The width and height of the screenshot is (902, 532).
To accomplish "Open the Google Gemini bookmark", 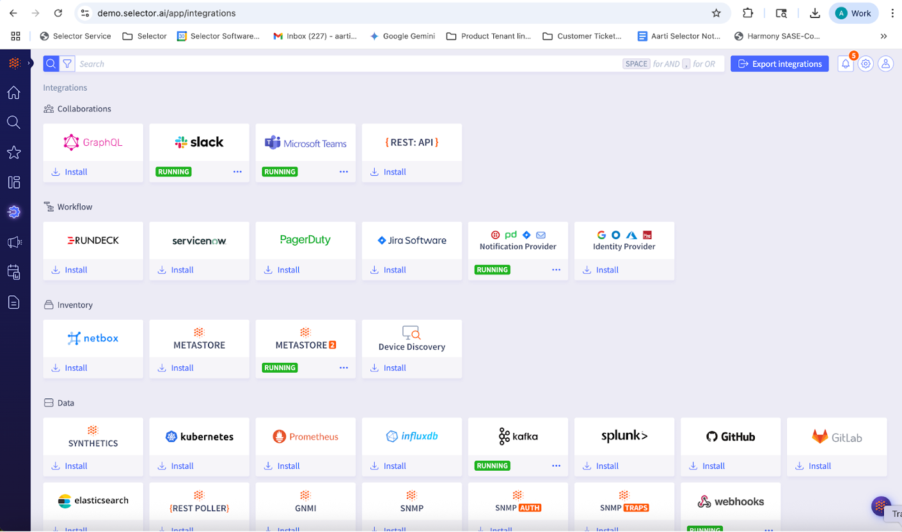I will click(x=402, y=36).
